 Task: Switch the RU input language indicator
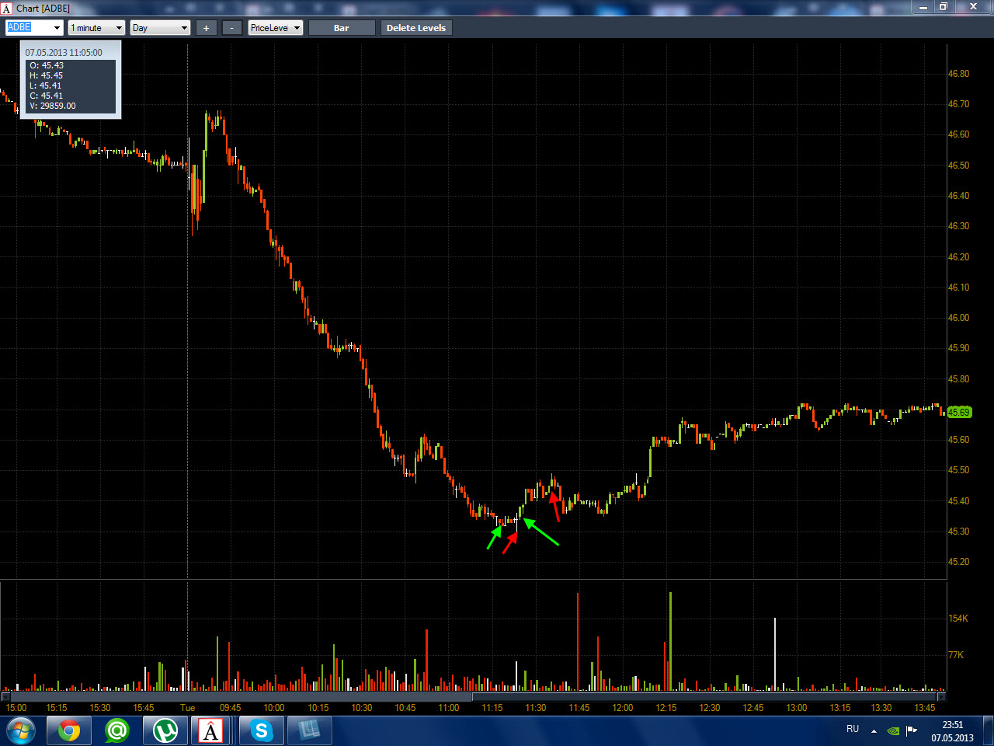click(853, 729)
